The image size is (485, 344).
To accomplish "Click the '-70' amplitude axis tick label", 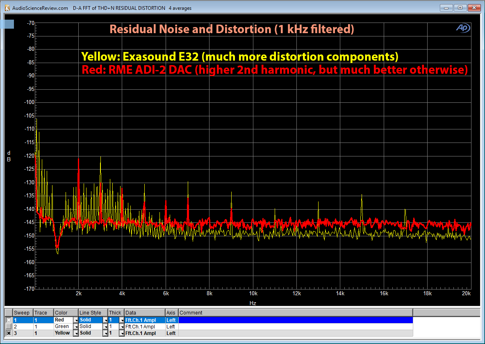I will pos(31,23).
